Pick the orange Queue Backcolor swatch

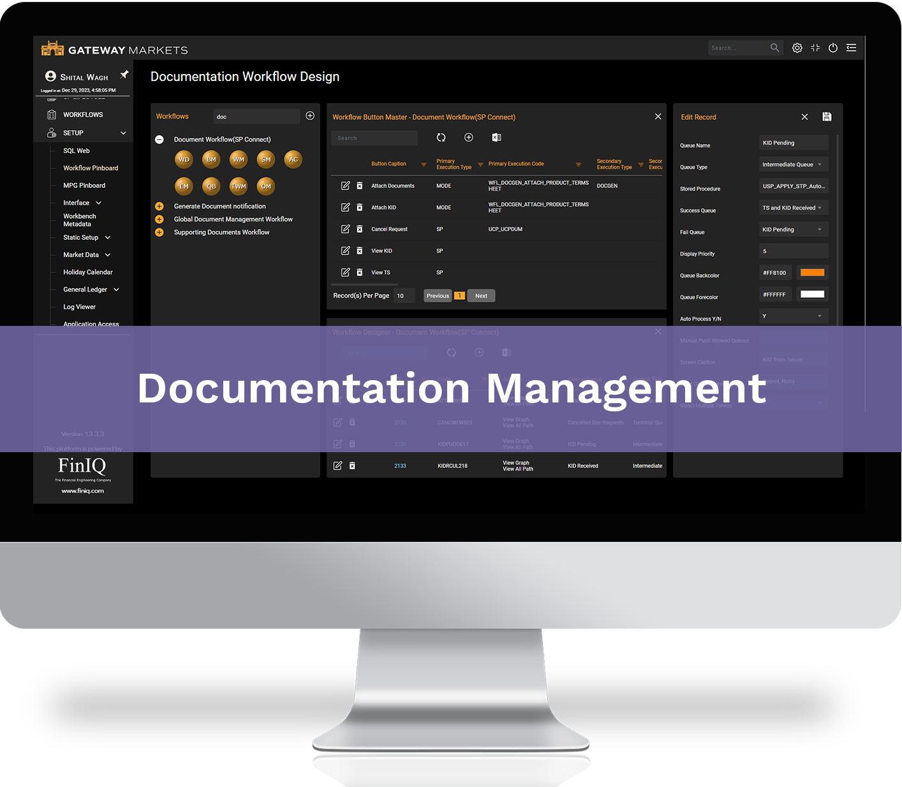coord(812,273)
